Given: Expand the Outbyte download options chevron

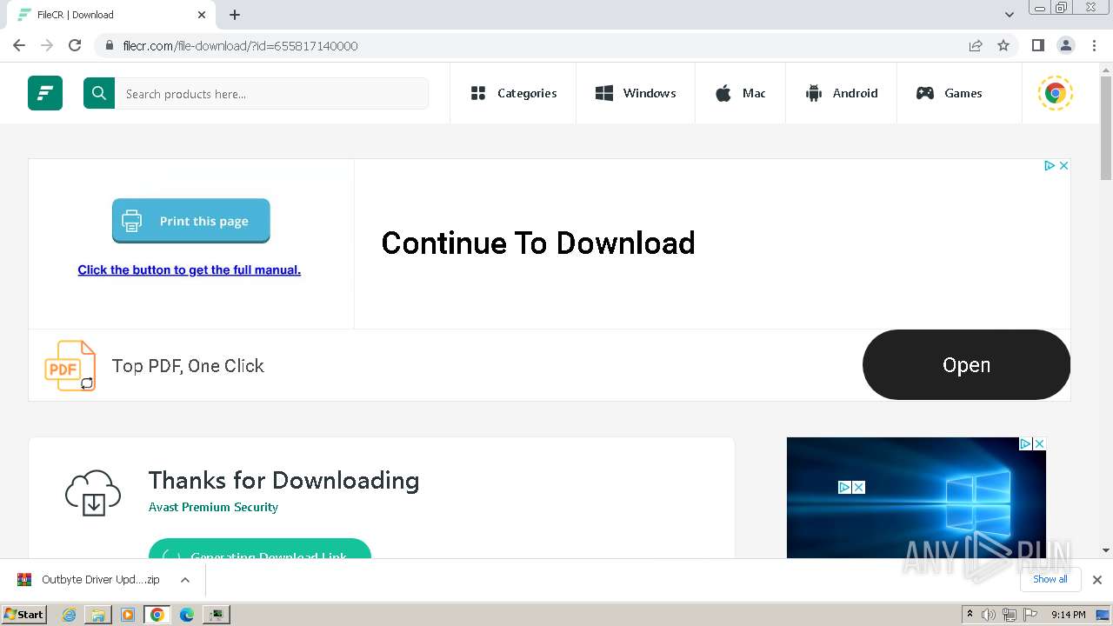Looking at the screenshot, I should click(x=185, y=579).
